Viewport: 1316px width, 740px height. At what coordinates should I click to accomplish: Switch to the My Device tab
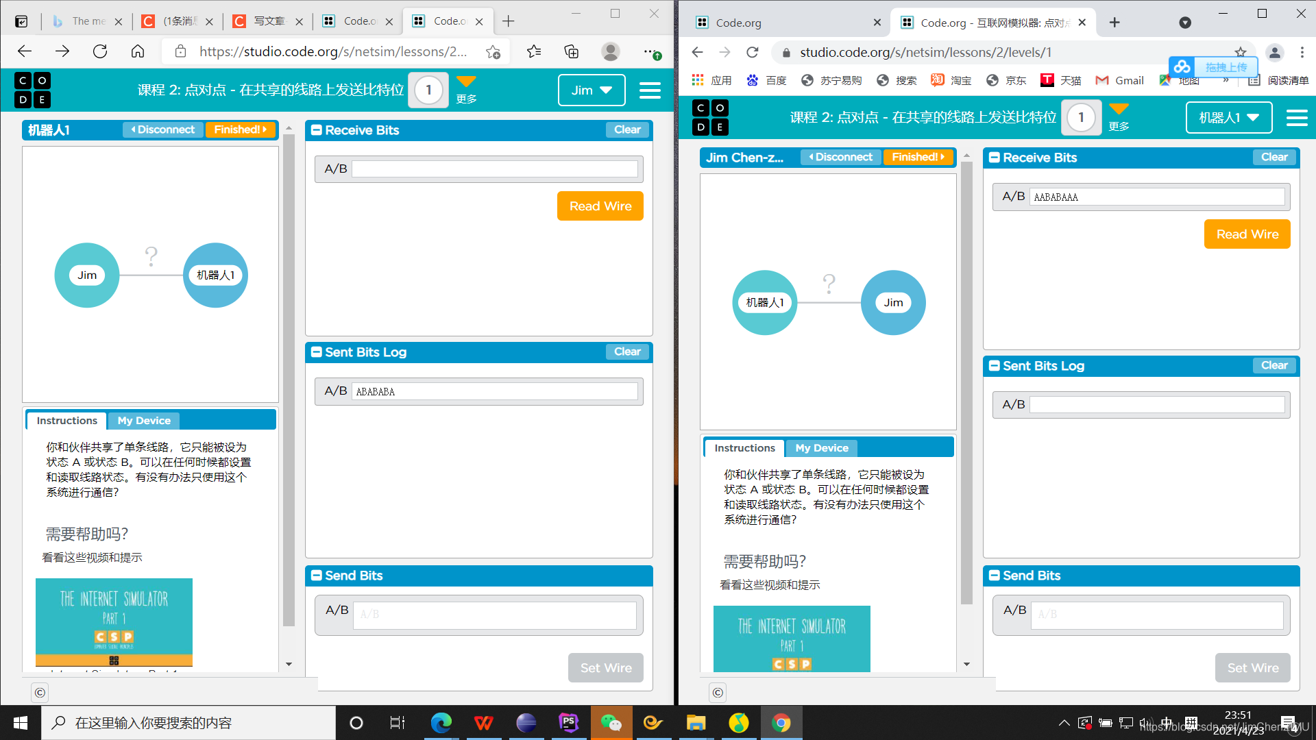coord(143,420)
